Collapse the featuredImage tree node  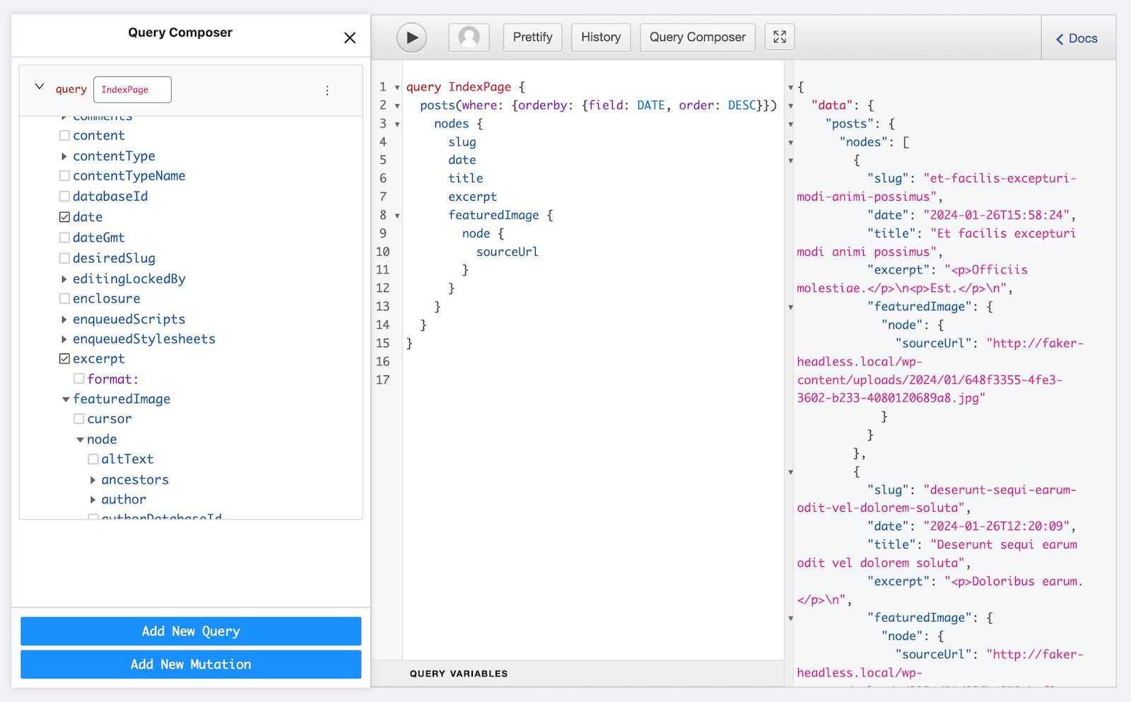[x=66, y=399]
